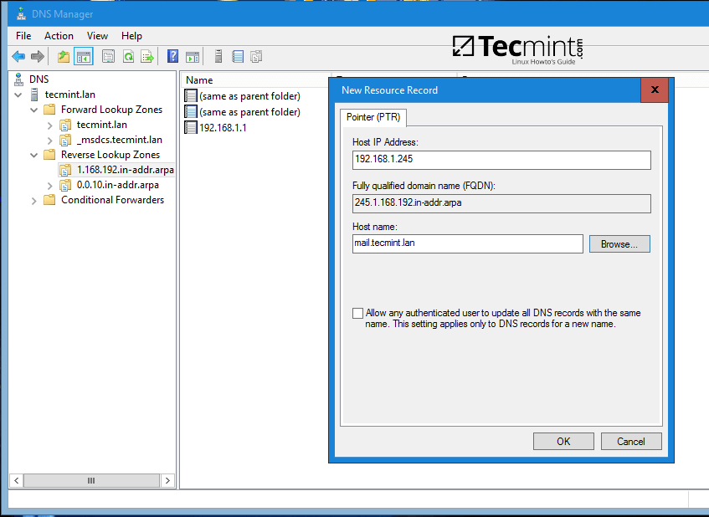Open the Action menu
The height and width of the screenshot is (517, 709).
tap(59, 36)
